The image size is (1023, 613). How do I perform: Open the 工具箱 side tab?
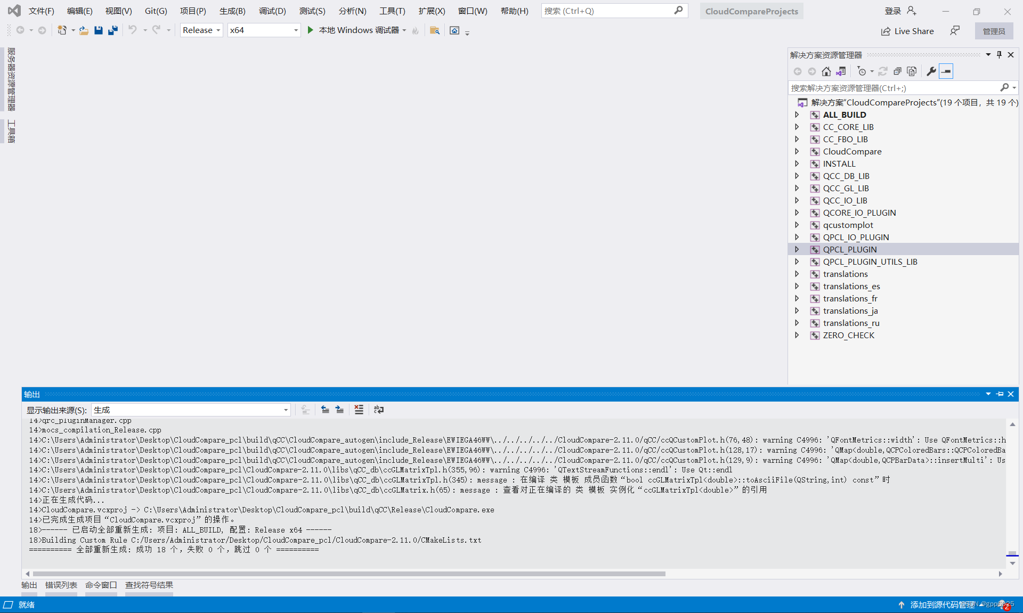click(x=11, y=131)
